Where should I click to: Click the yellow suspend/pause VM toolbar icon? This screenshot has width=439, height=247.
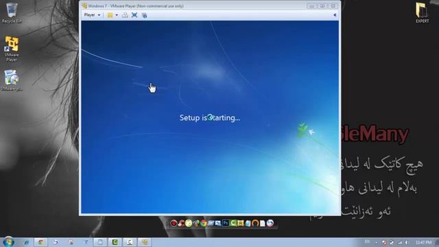click(x=110, y=15)
